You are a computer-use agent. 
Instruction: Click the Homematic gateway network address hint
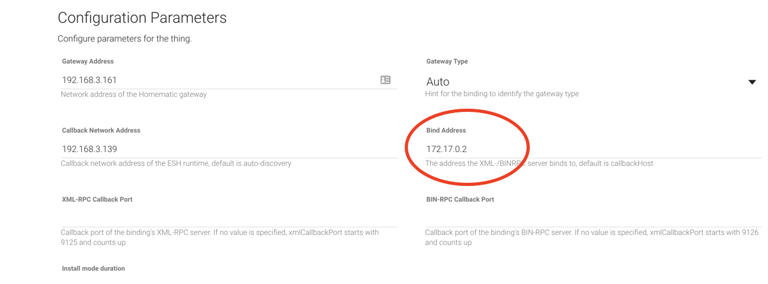pyautogui.click(x=133, y=94)
